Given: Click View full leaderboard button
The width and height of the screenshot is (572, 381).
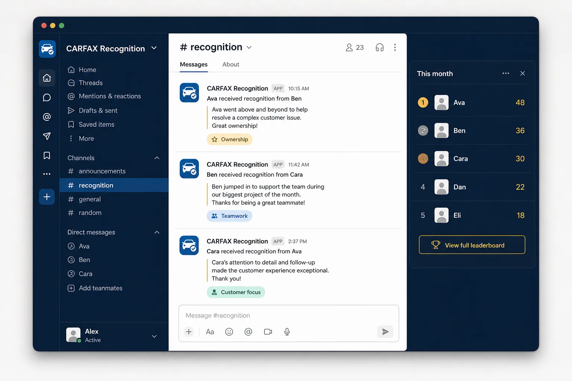Looking at the screenshot, I should [472, 245].
